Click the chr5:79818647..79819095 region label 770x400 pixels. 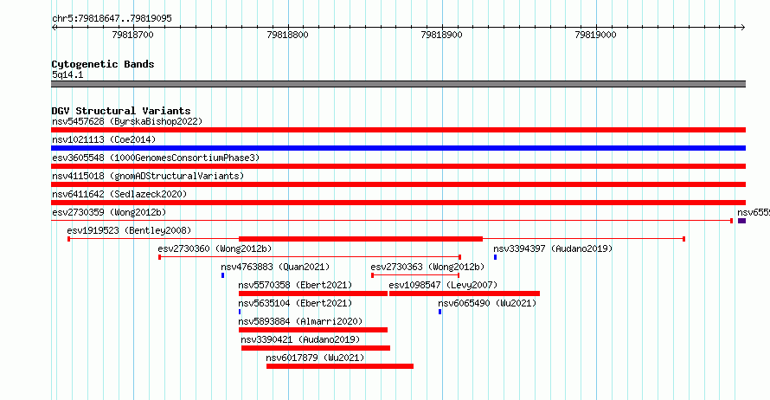112,18
